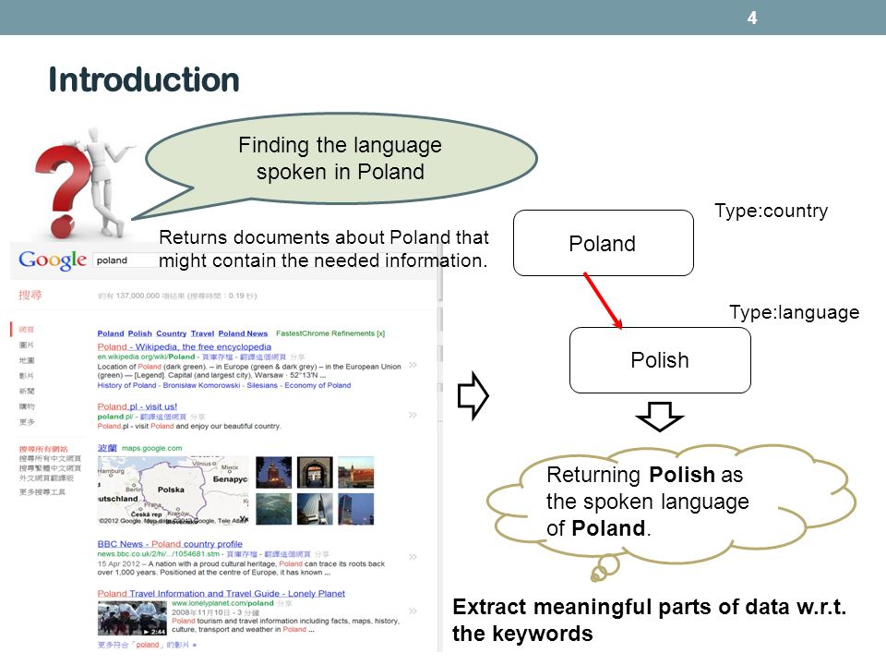
Task: Open the red rooftops photo in the top row
Action: coord(356,472)
